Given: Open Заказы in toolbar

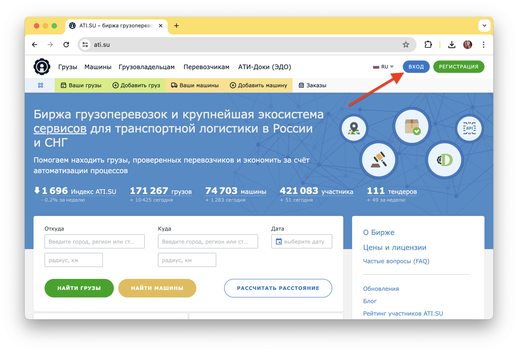Looking at the screenshot, I should (312, 86).
